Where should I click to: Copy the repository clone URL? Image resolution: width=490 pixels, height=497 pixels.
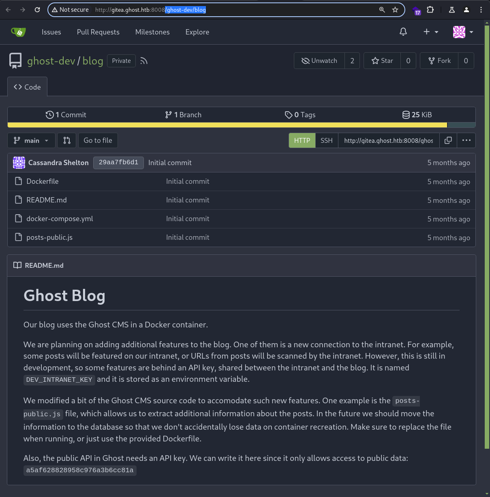448,140
